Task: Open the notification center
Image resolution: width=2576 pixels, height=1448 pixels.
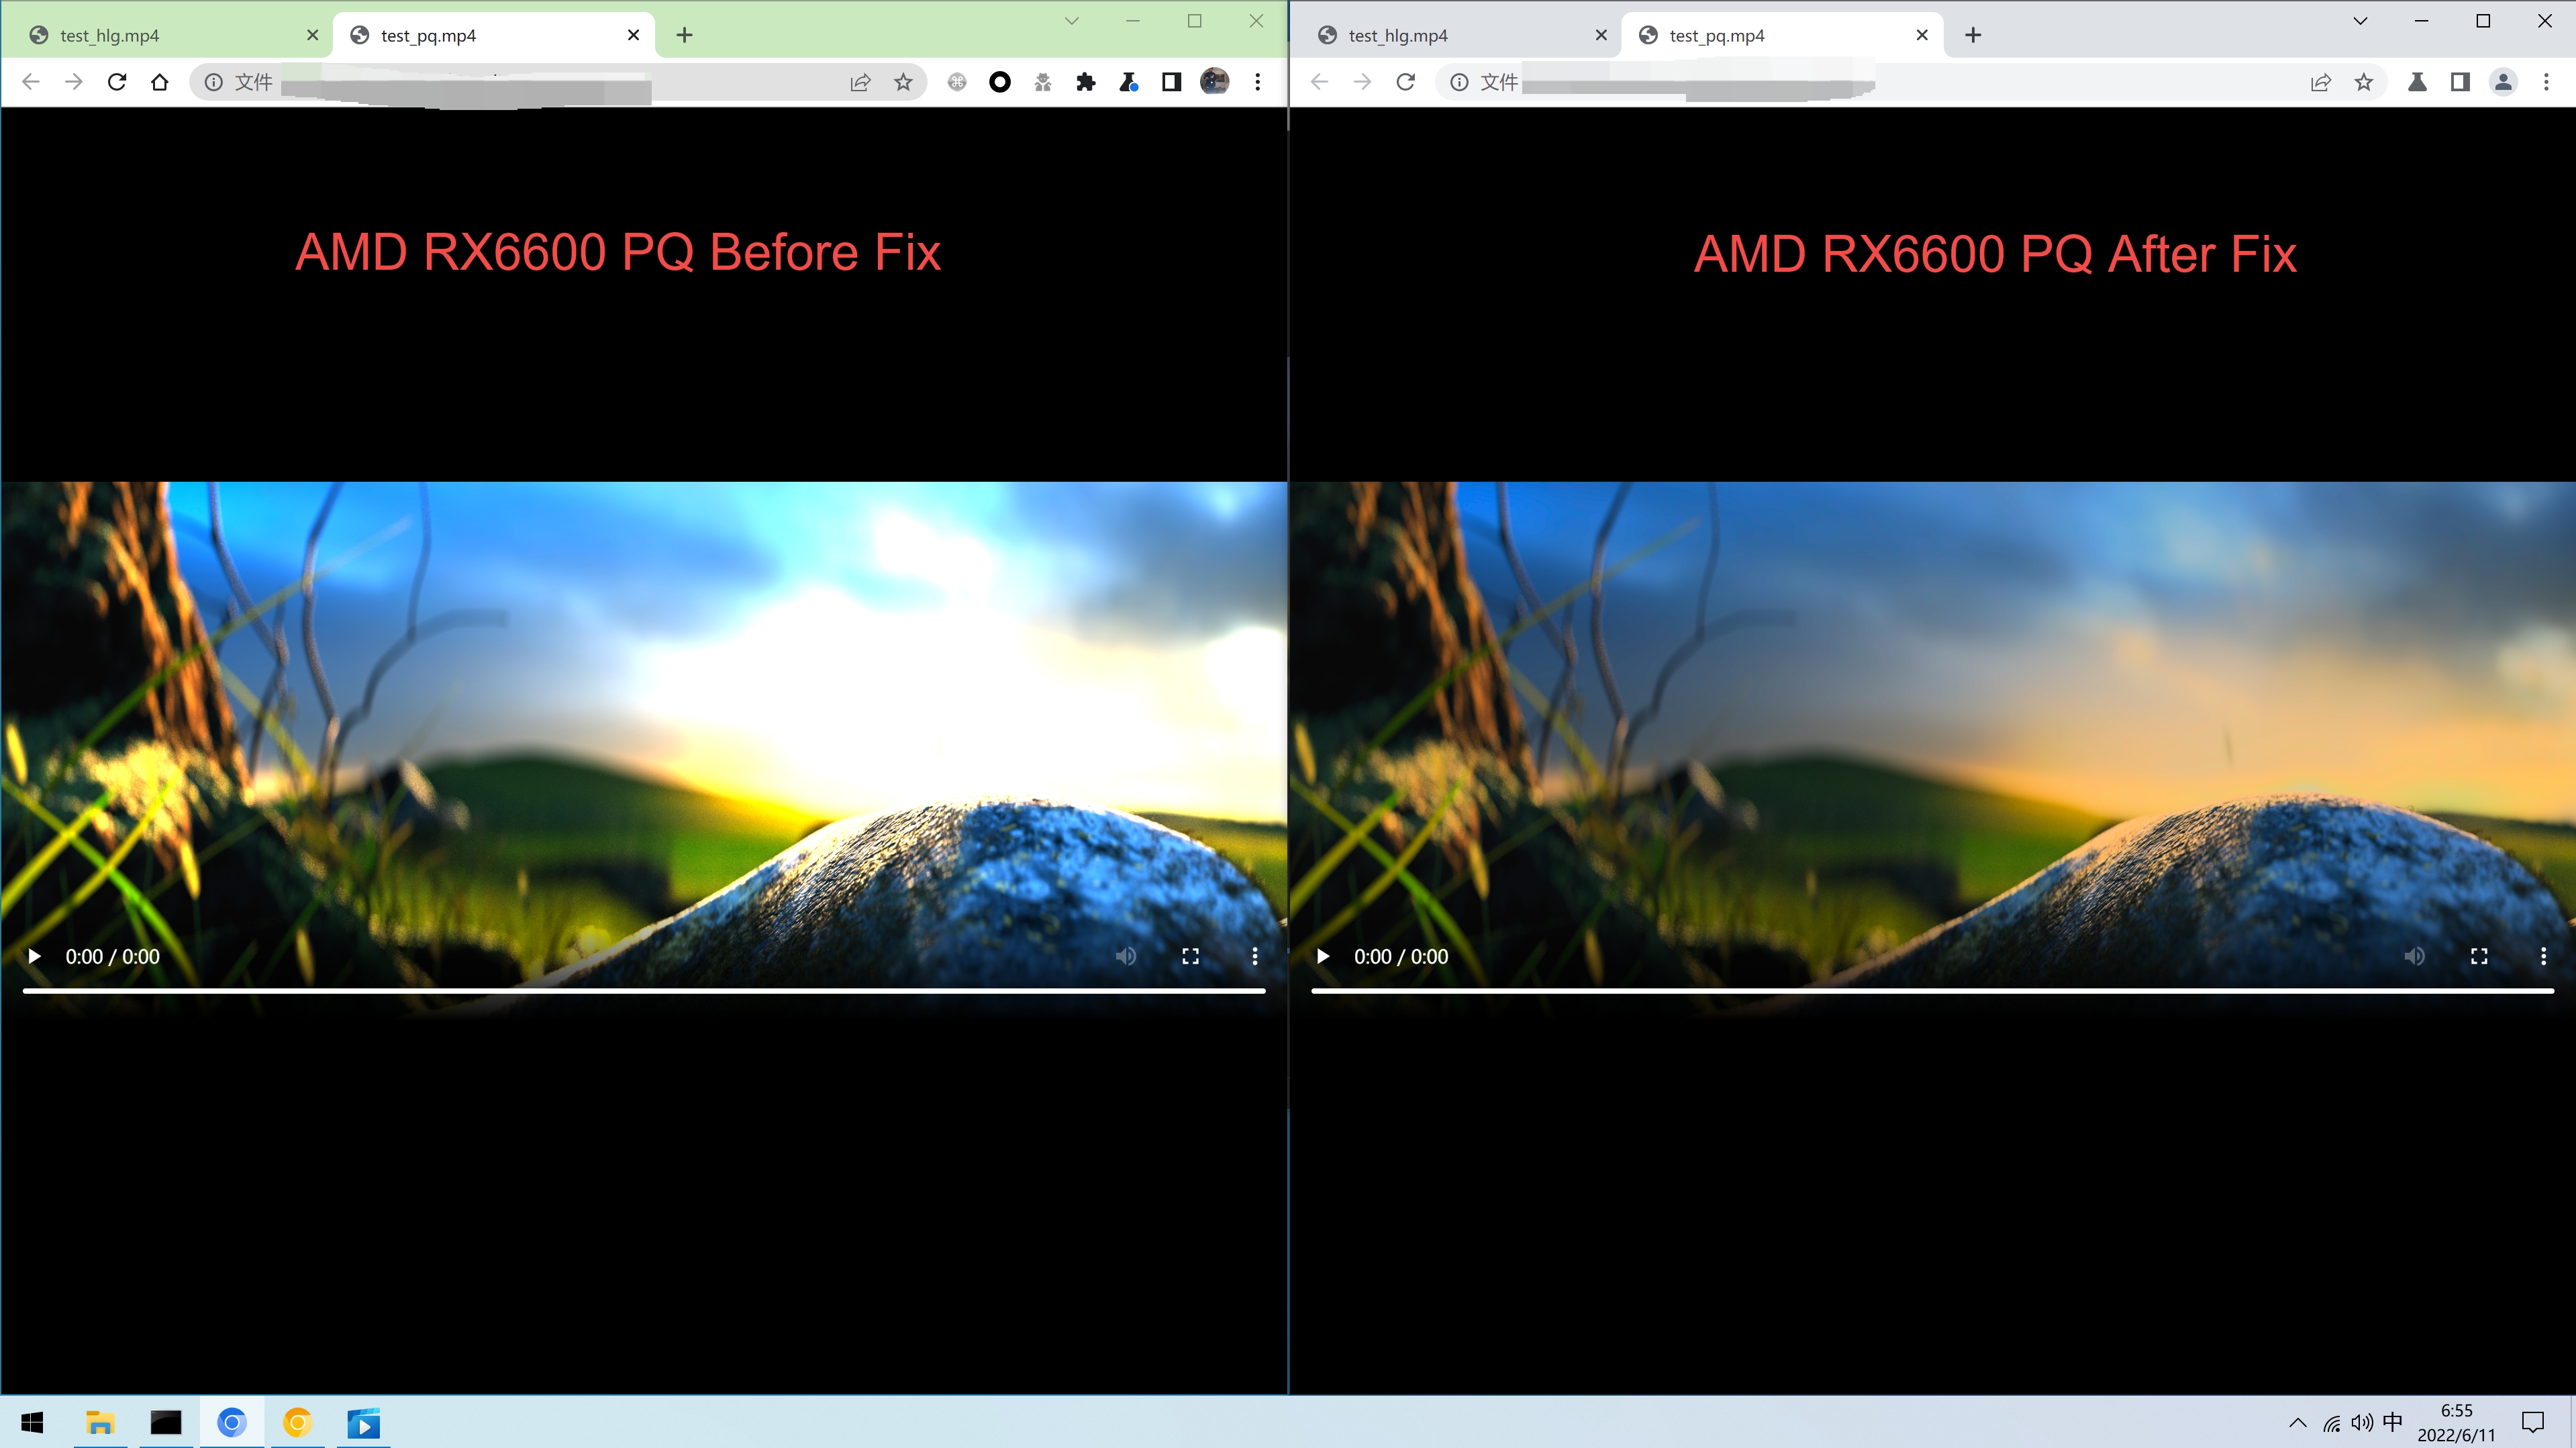Action: [2533, 1422]
